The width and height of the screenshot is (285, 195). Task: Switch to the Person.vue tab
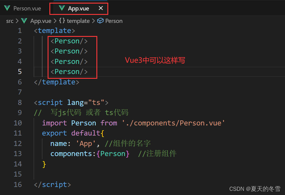pos(26,8)
